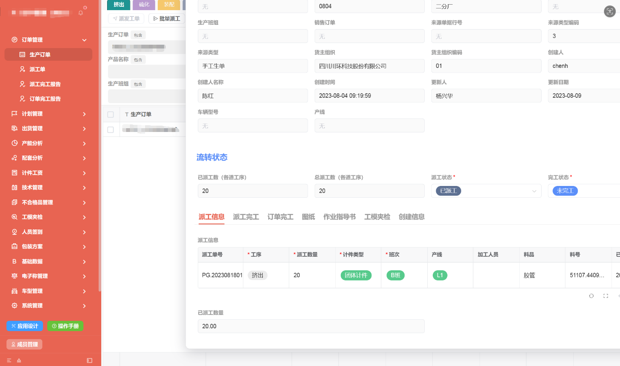This screenshot has height=366, width=620.
Task: Toggle the select-all checkbox in table header
Action: click(111, 114)
